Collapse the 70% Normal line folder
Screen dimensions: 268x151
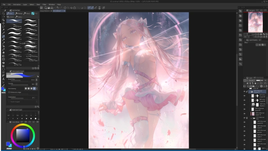[x=251, y=118]
